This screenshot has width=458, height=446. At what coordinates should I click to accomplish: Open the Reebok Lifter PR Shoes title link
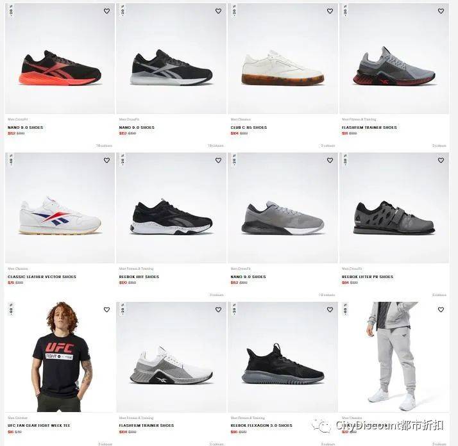(x=368, y=277)
